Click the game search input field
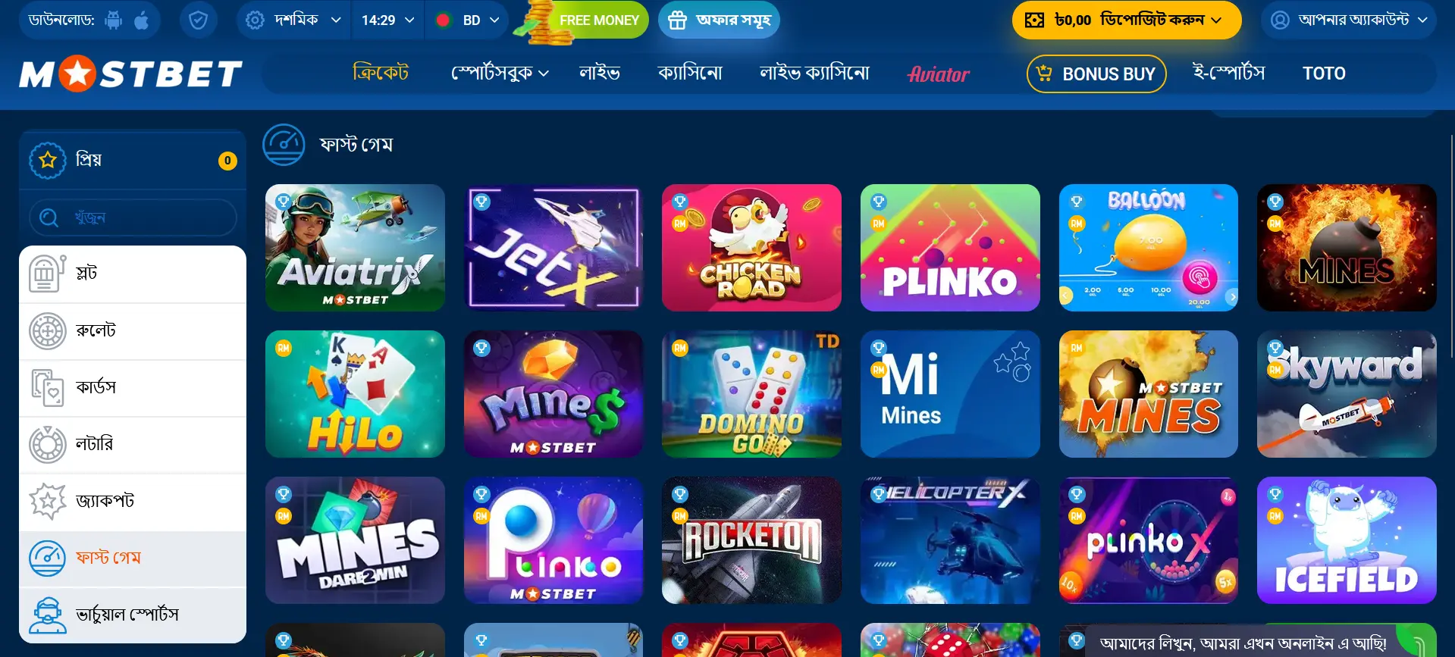The width and height of the screenshot is (1455, 657). click(133, 217)
